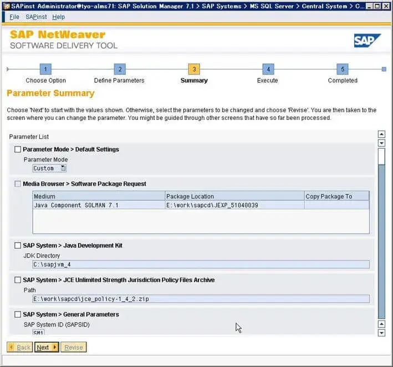Open the Parameter Mode Custom dropdown
The image size is (393, 367).
(63, 168)
